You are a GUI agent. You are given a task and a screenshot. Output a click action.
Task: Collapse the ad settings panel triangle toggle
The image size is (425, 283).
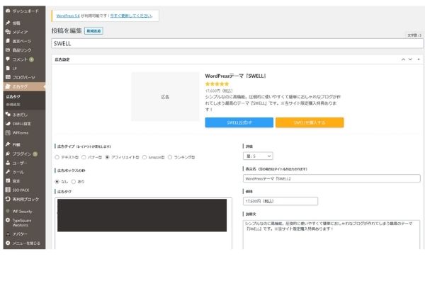click(x=419, y=59)
